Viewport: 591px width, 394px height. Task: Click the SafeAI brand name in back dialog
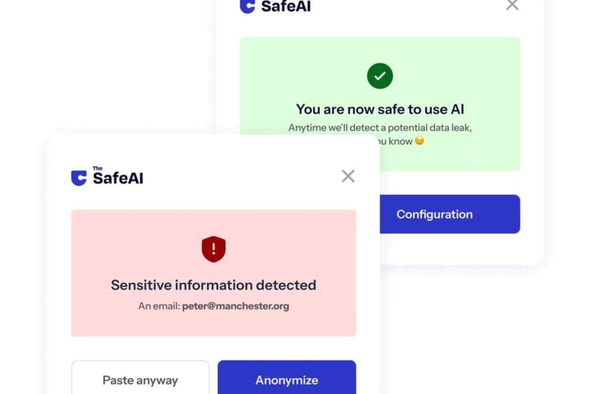[x=286, y=7]
